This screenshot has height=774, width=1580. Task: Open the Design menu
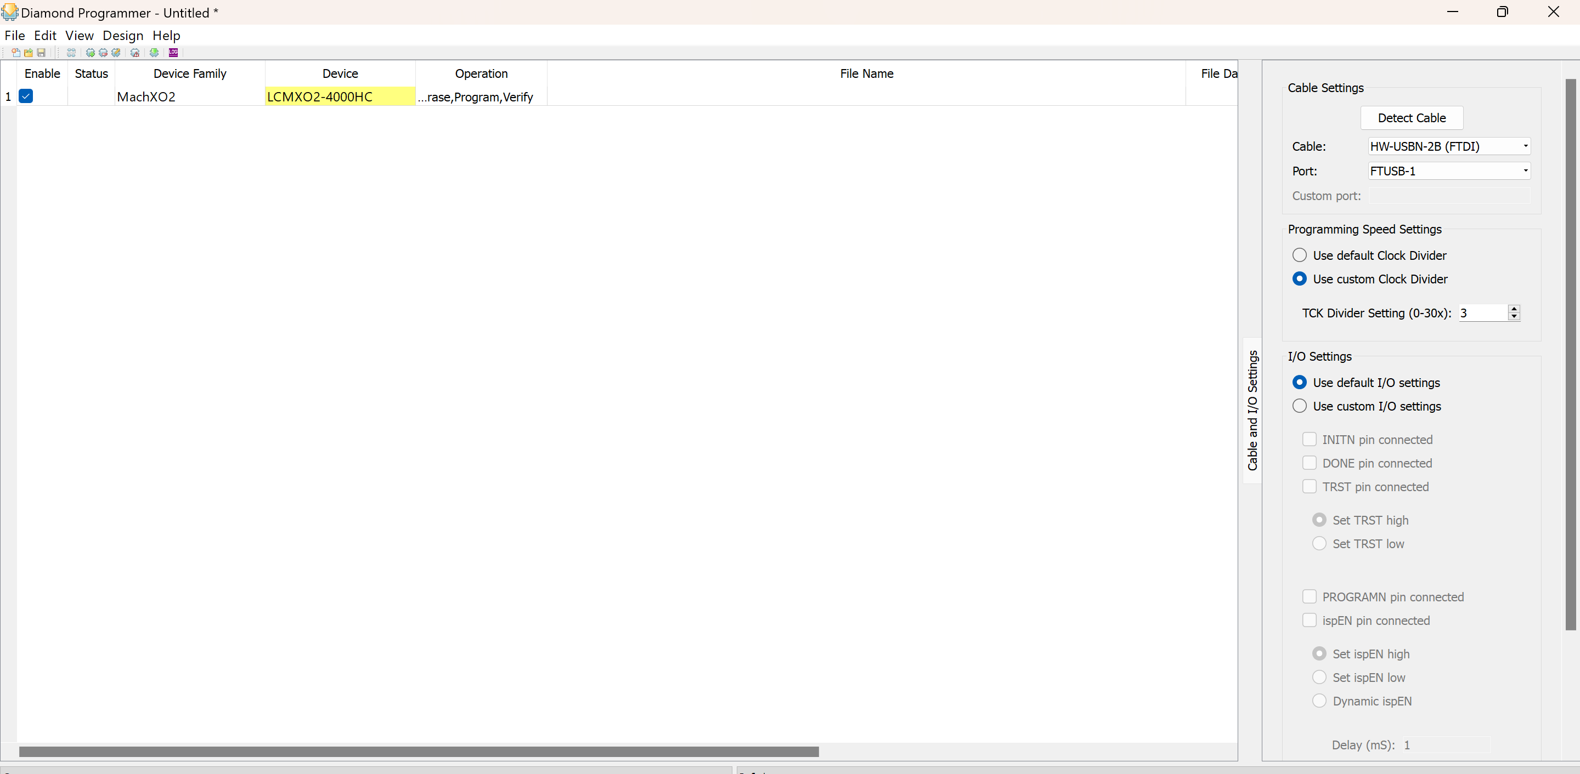(x=123, y=36)
